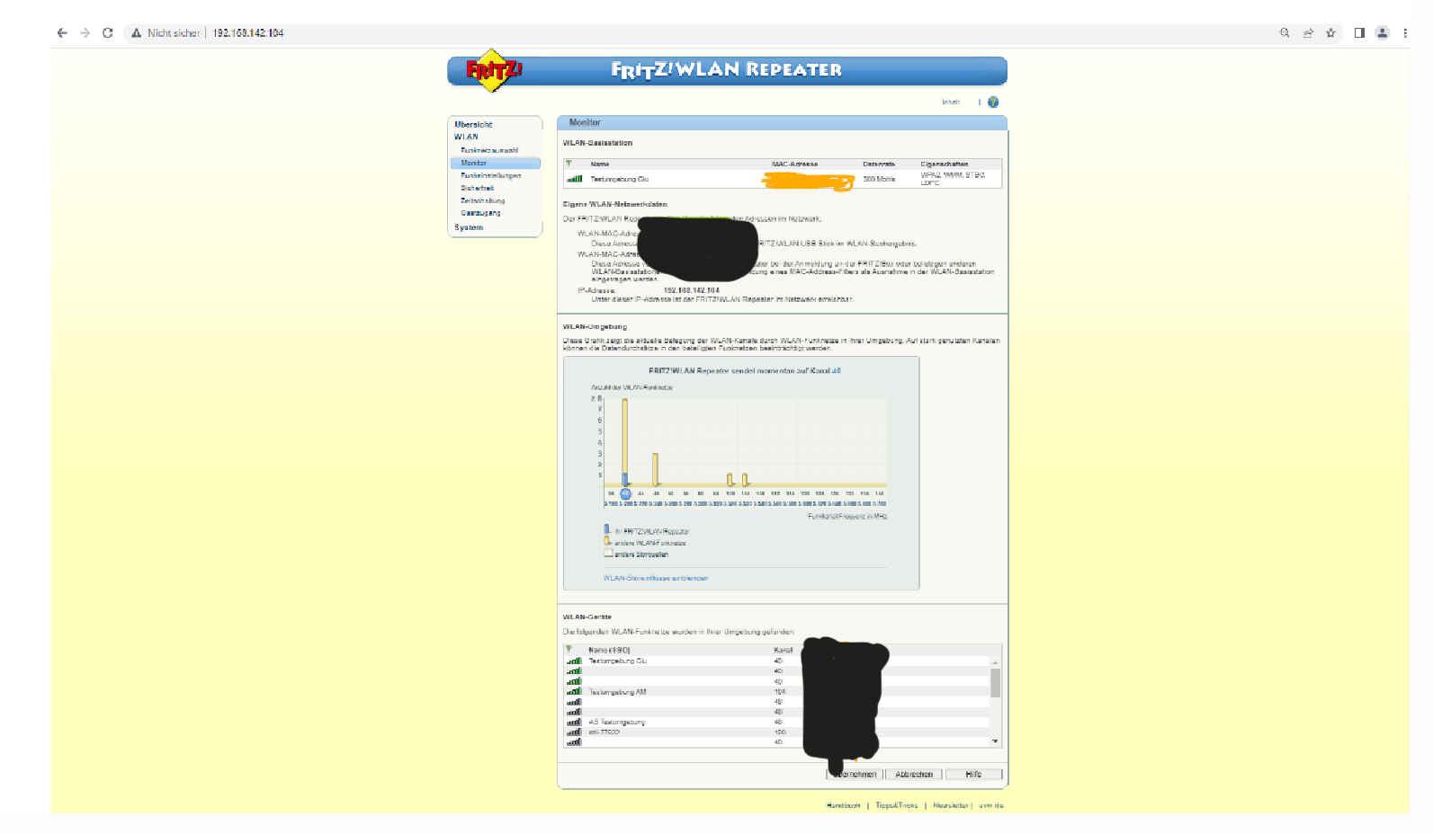Viewport: 1433px width, 834px height.
Task: Share this page via share icon
Action: click(1308, 33)
